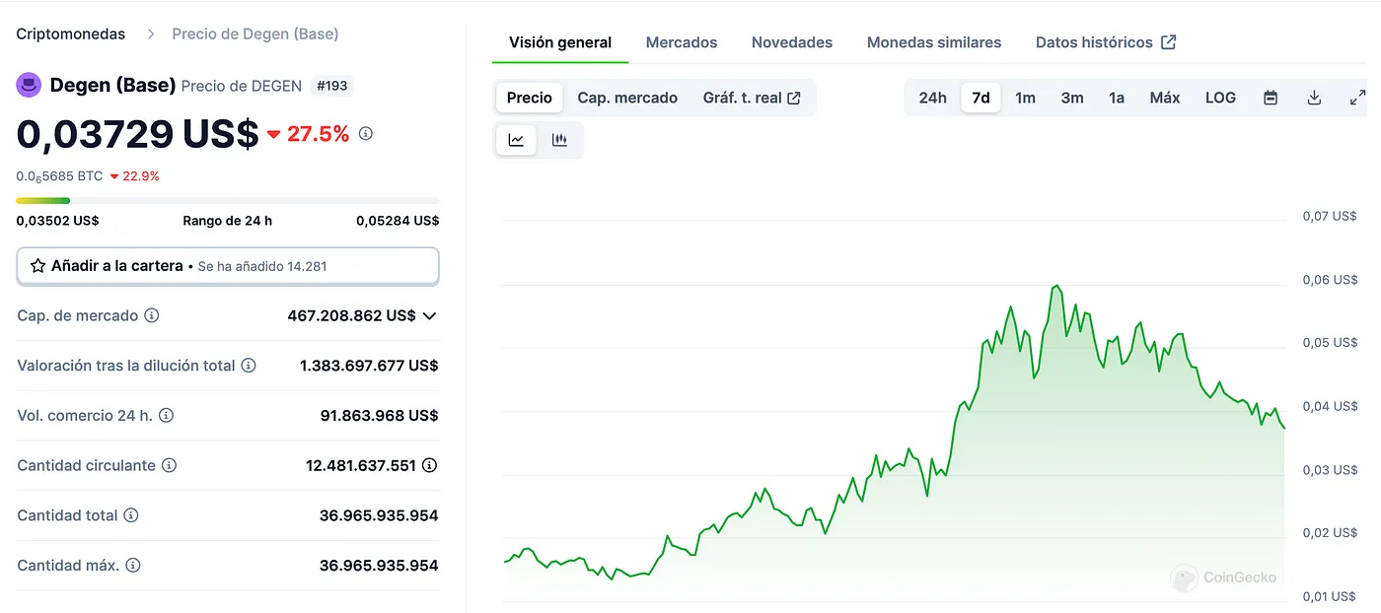The width and height of the screenshot is (1381, 613).
Task: Select the line chart view icon
Action: click(x=516, y=140)
